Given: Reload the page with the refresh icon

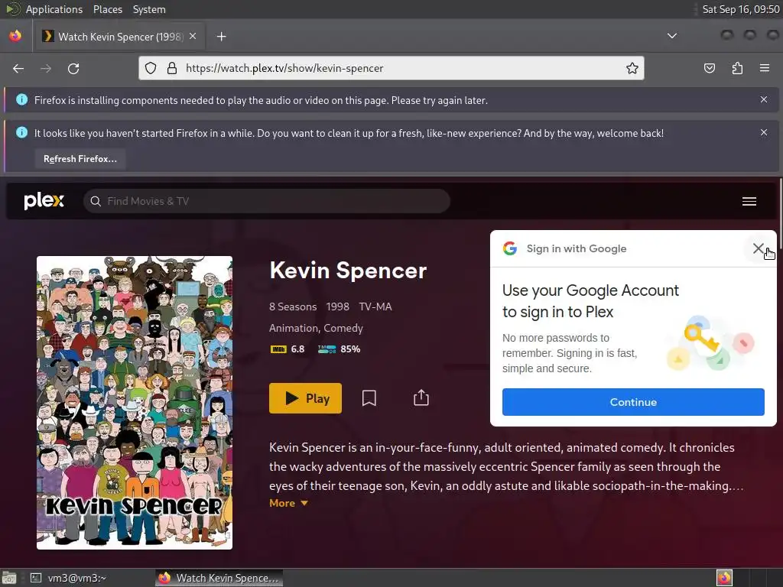Looking at the screenshot, I should pos(73,68).
